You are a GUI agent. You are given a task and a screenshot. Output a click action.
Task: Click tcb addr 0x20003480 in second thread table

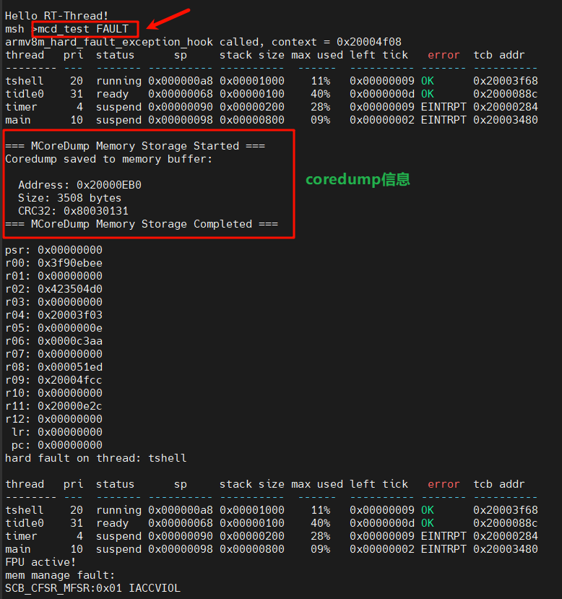(506, 549)
